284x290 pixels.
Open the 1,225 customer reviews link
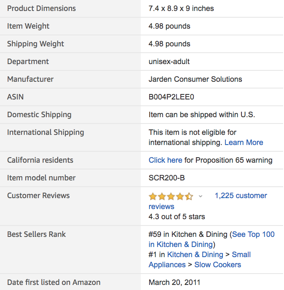[241, 196]
